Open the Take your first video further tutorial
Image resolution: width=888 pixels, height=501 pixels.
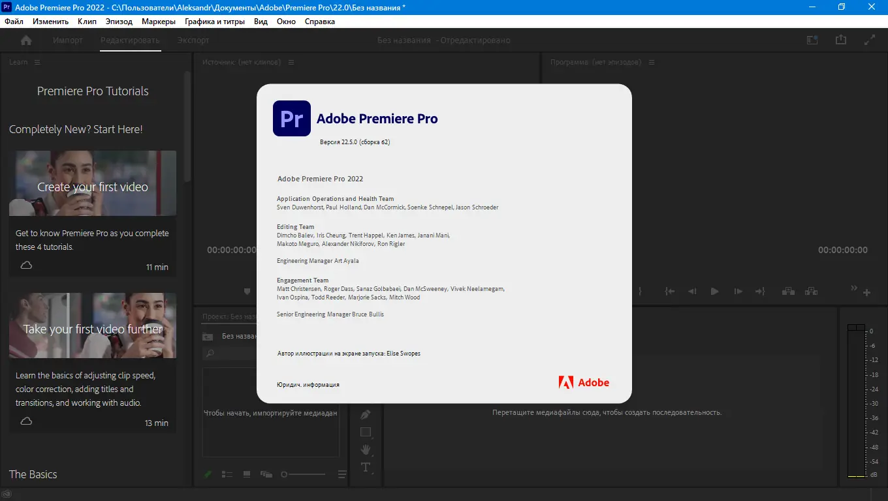coord(93,326)
